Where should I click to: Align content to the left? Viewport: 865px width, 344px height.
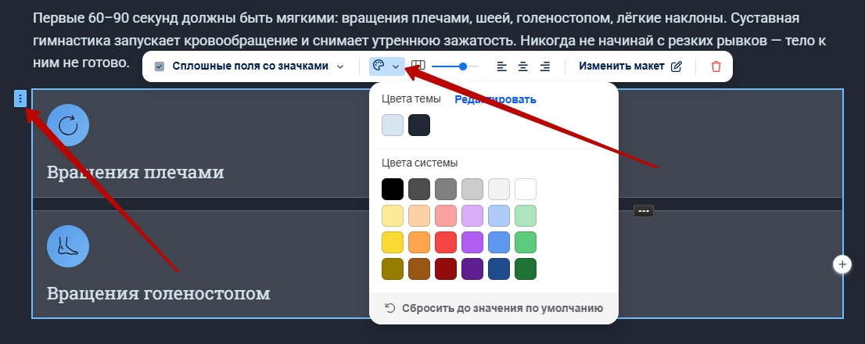503,66
